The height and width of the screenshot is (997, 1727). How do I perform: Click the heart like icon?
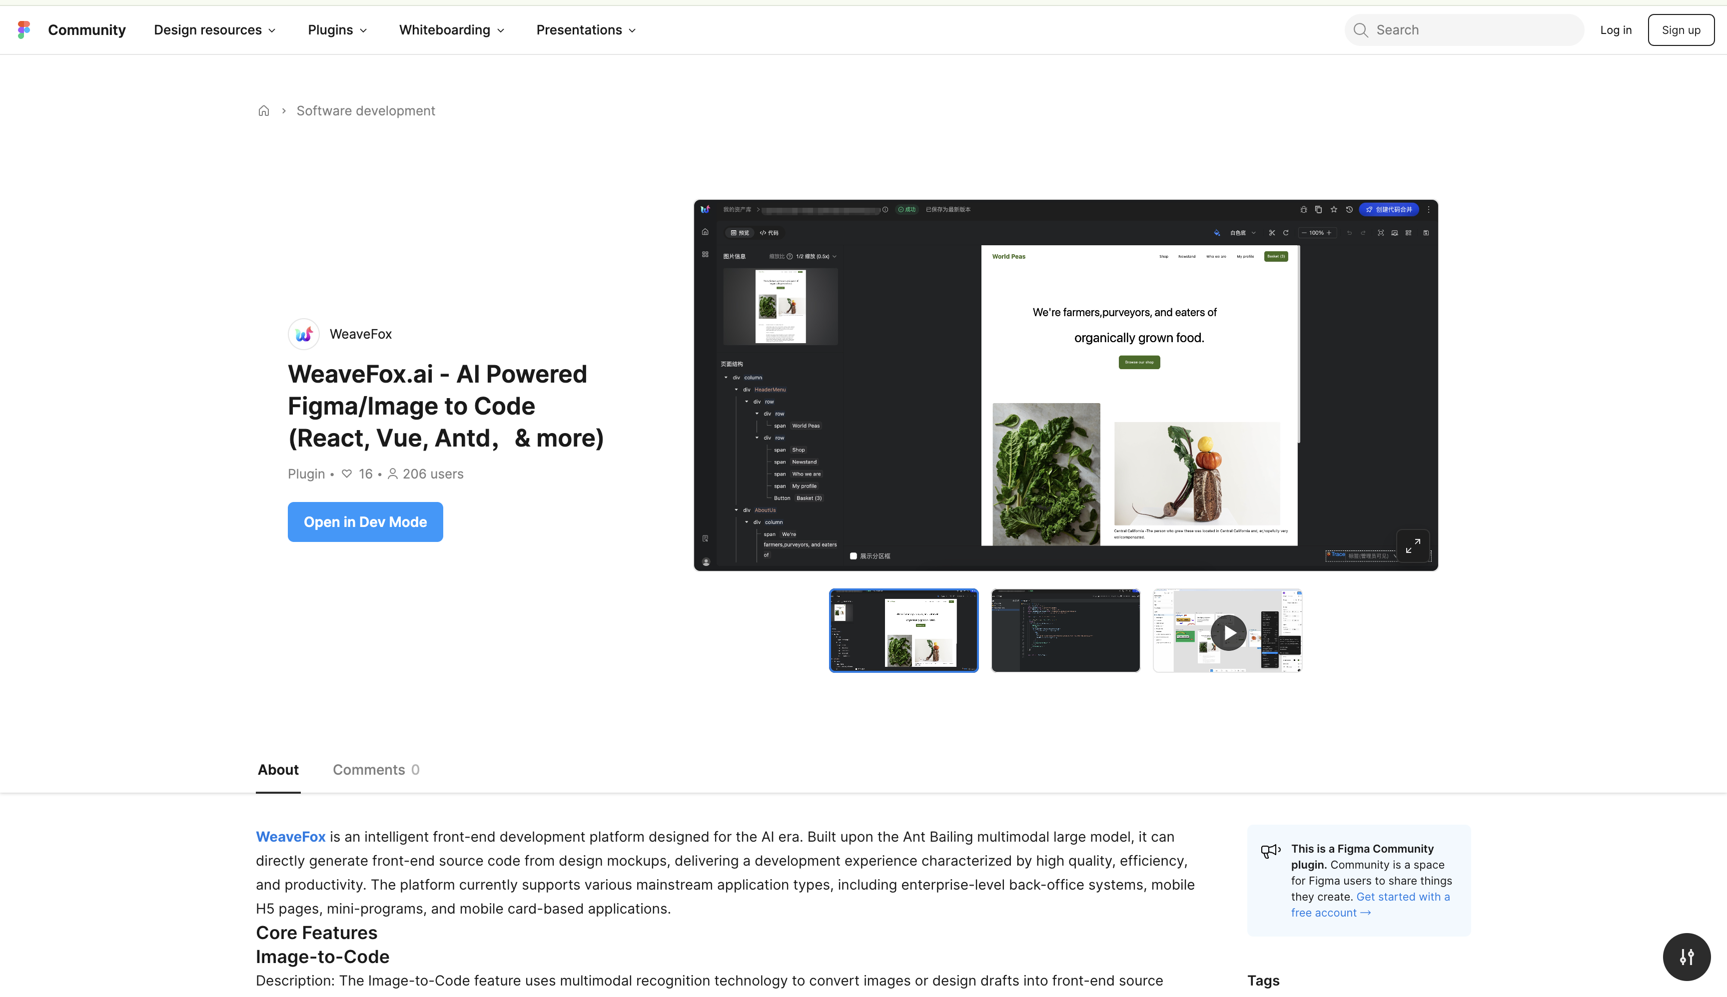click(347, 474)
